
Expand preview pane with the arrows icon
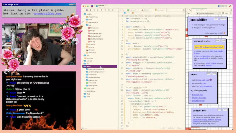190,10
